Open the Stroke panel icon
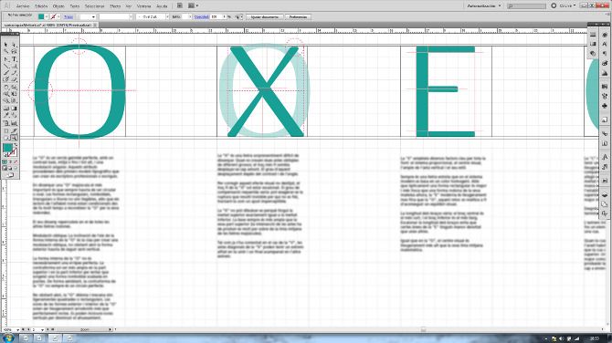612x343 pixels. [x=593, y=35]
